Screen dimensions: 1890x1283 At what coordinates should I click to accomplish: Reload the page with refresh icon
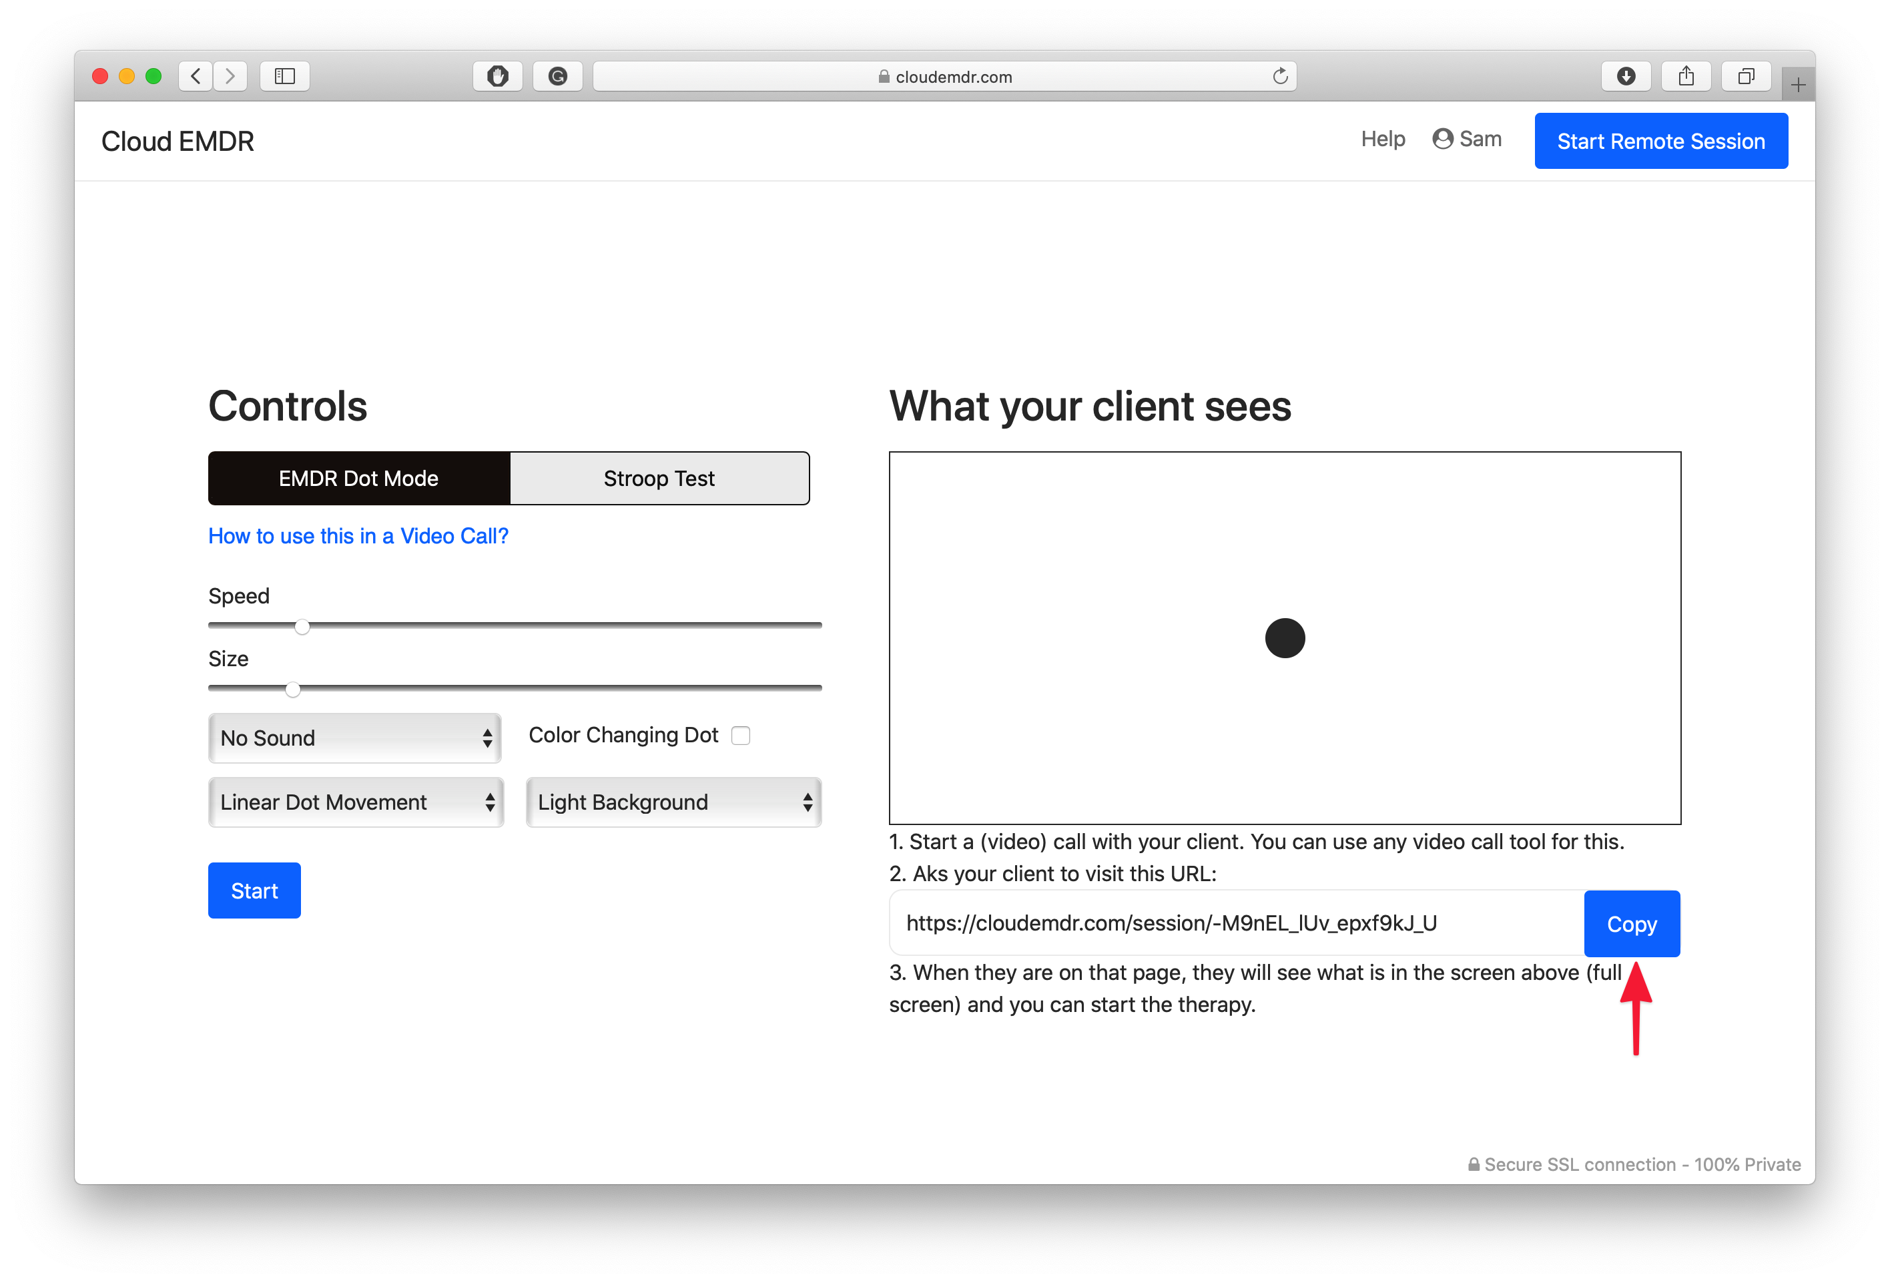pyautogui.click(x=1280, y=77)
